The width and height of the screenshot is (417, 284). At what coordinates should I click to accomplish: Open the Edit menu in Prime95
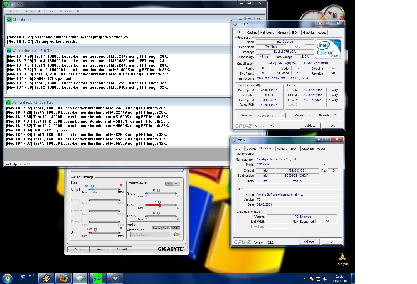(19, 11)
